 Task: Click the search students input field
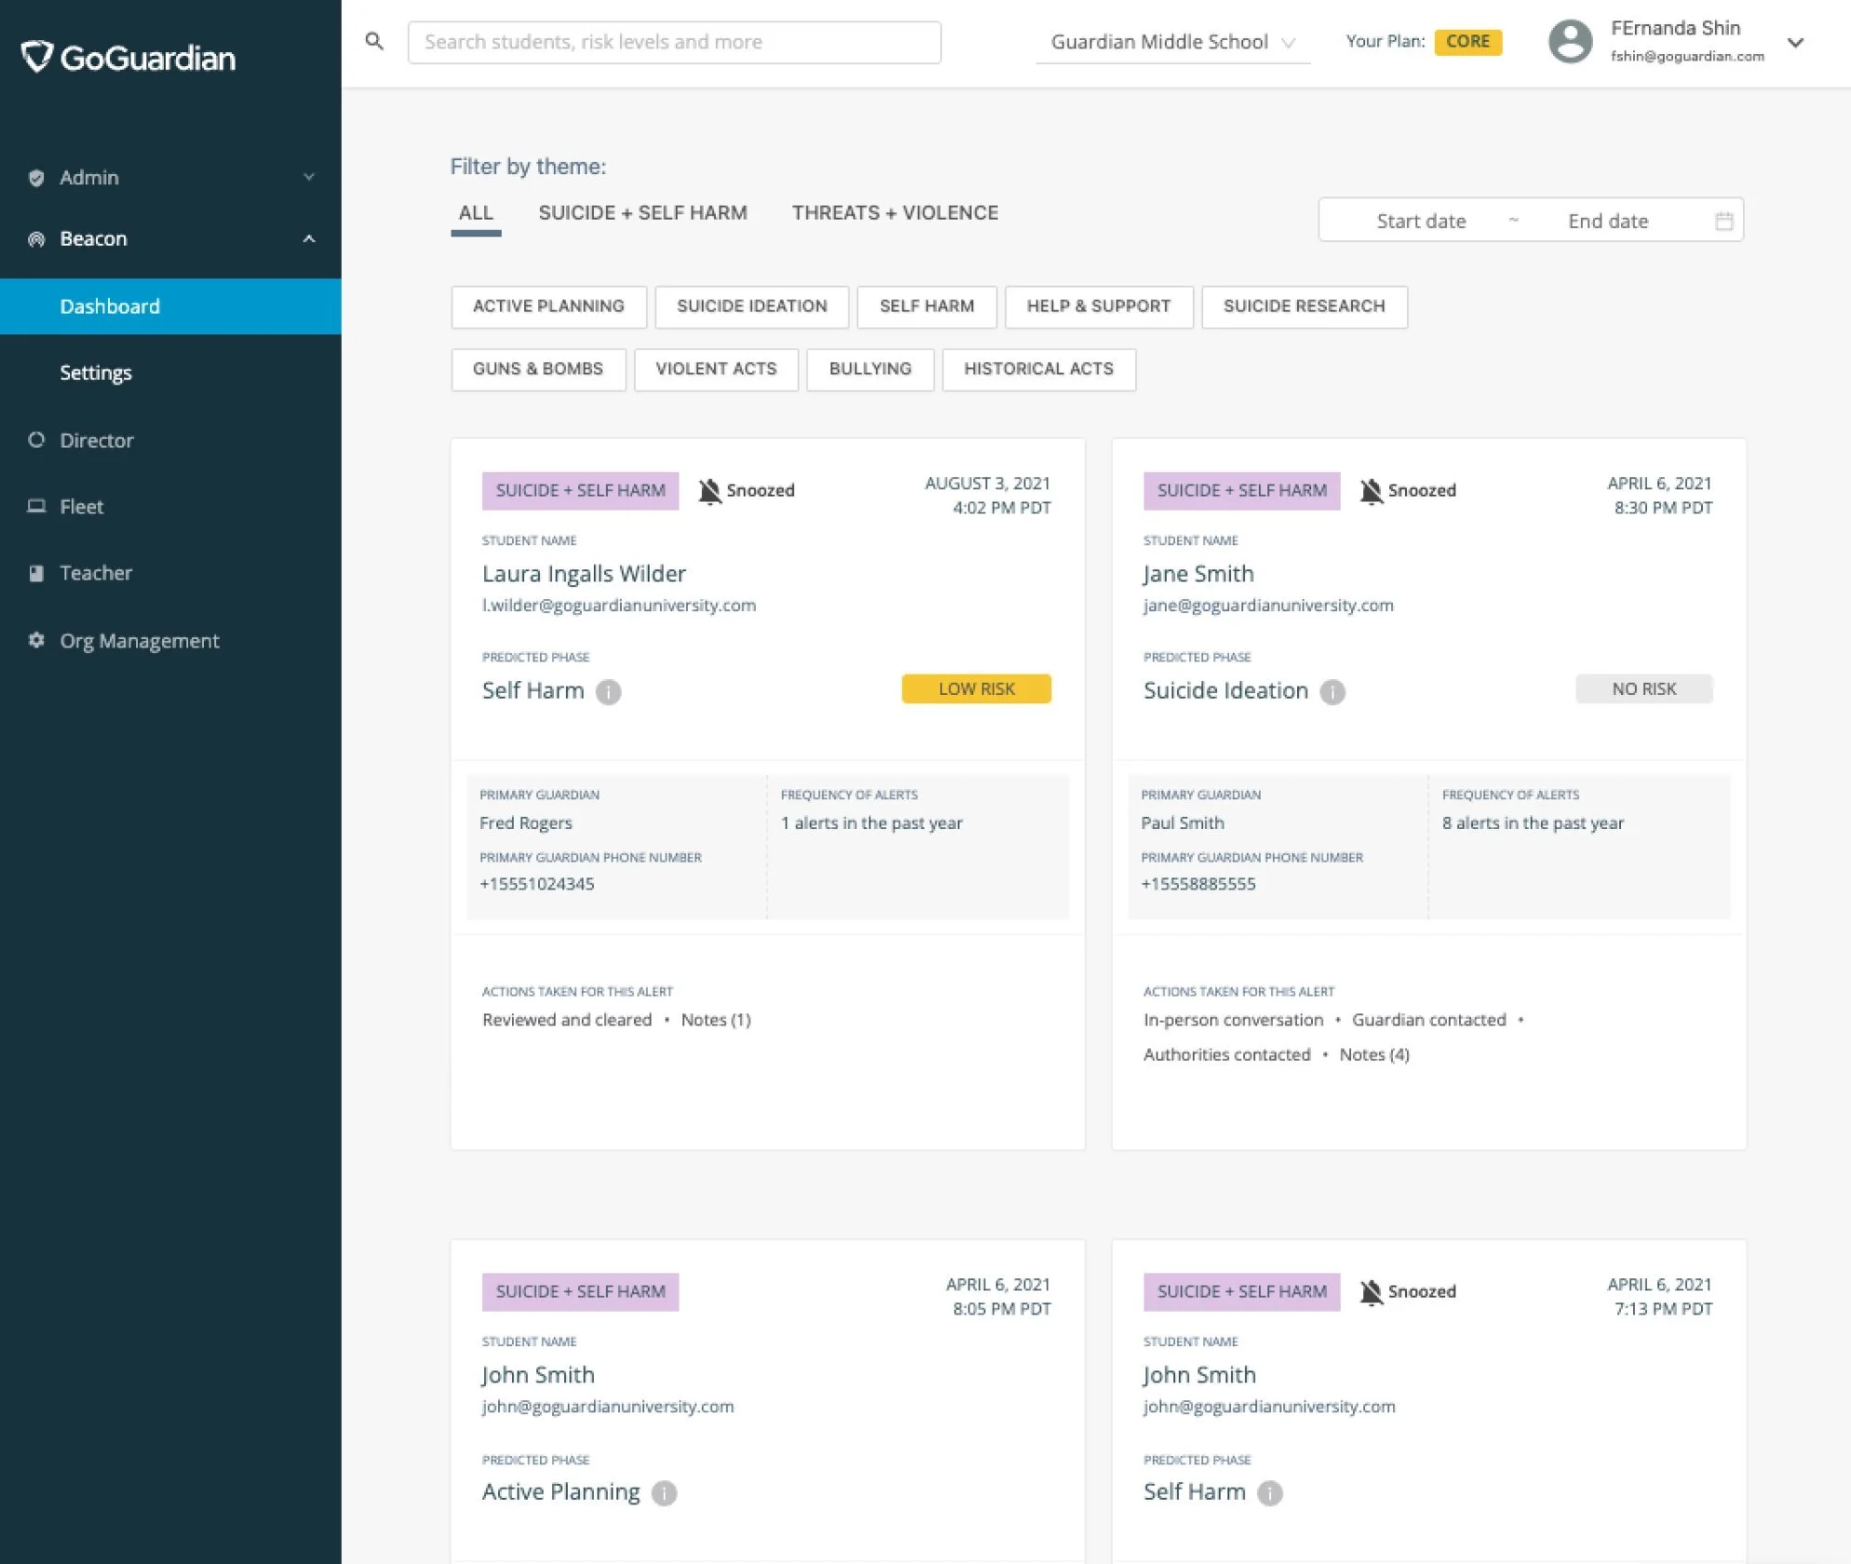[x=674, y=42]
